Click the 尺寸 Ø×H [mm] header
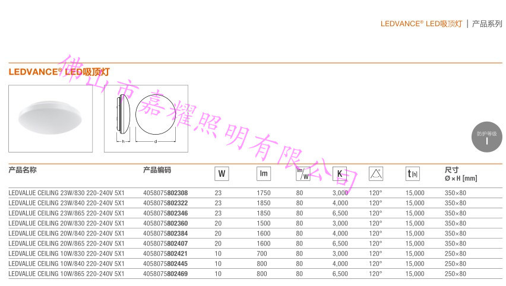This screenshot has width=506, height=286. point(461,174)
